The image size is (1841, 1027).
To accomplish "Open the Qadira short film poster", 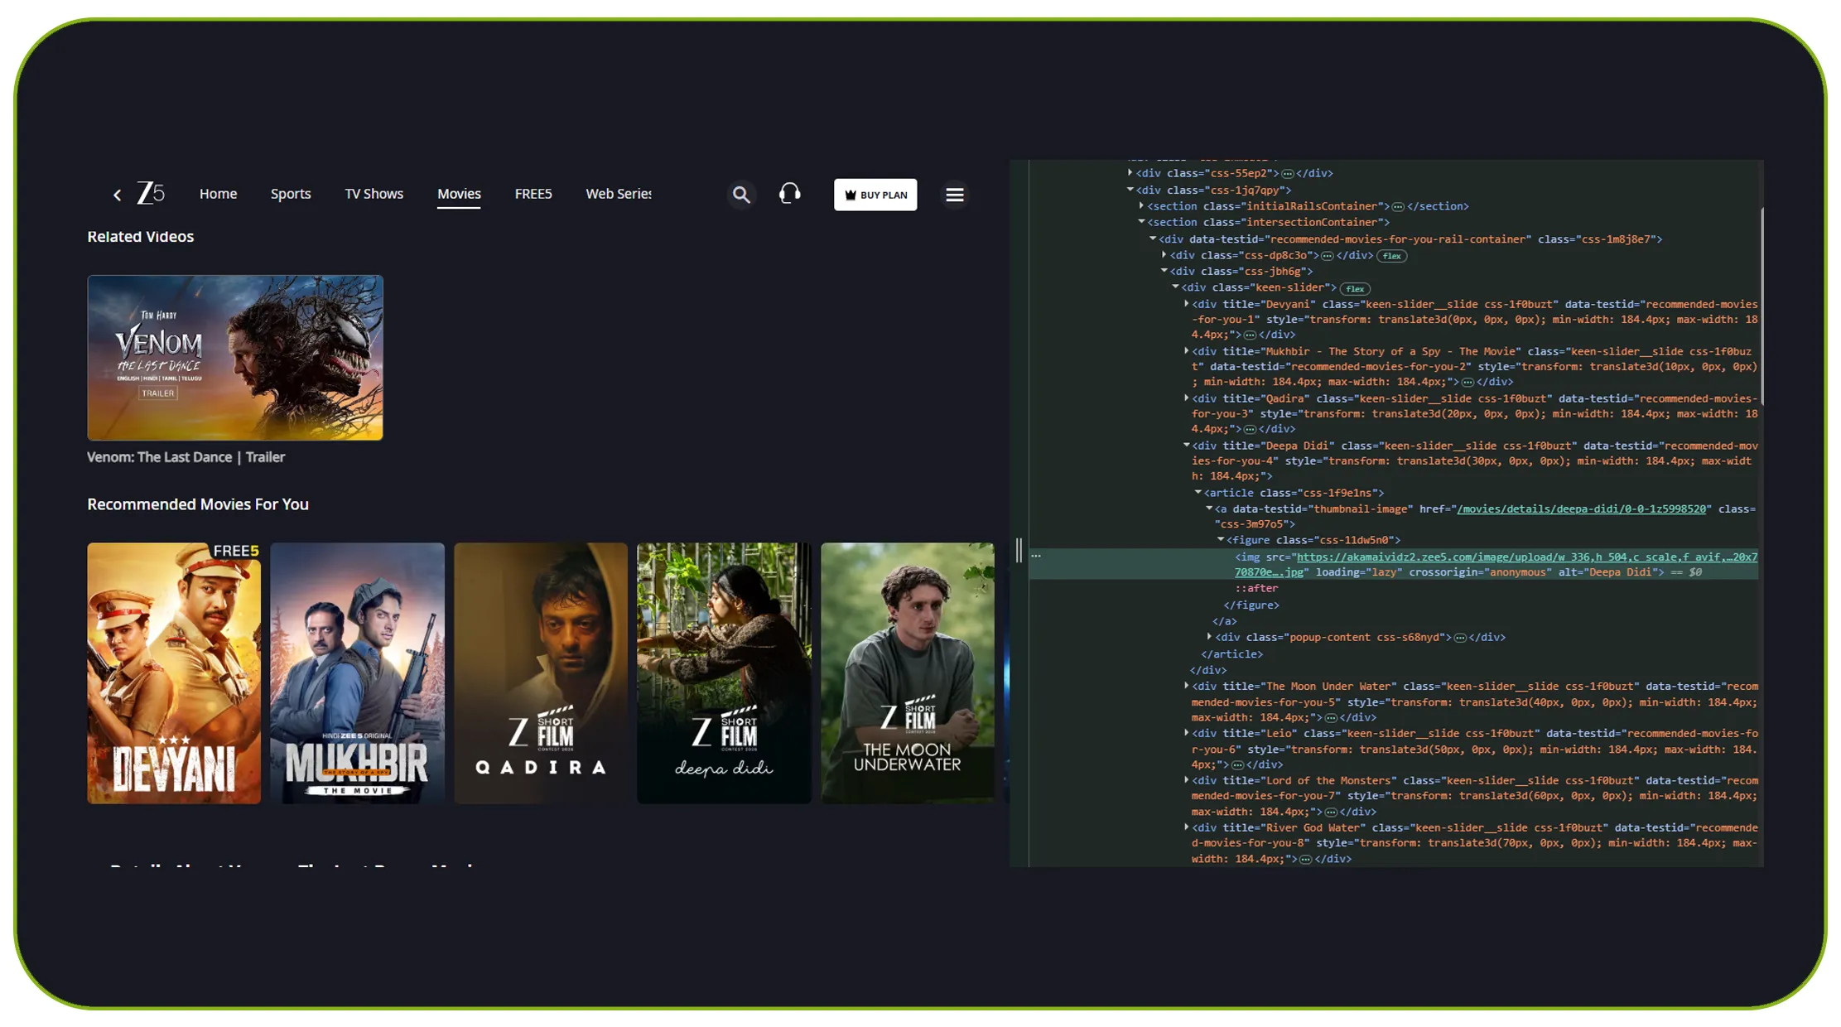I will [x=541, y=673].
